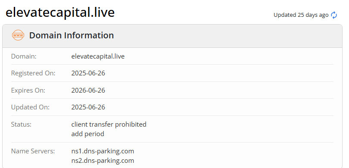Click the orange www globe icon
Image resolution: width=349 pixels, height=168 pixels.
[18, 35]
